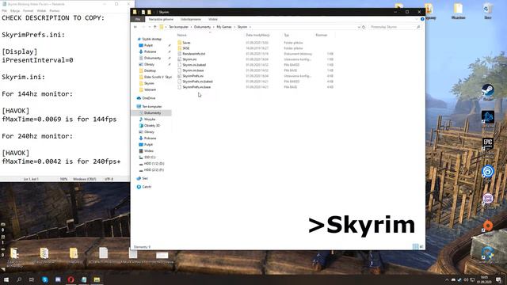The width and height of the screenshot is (507, 285).
Task: Open the Narzędzia główne ribbon tab
Action: point(161,19)
